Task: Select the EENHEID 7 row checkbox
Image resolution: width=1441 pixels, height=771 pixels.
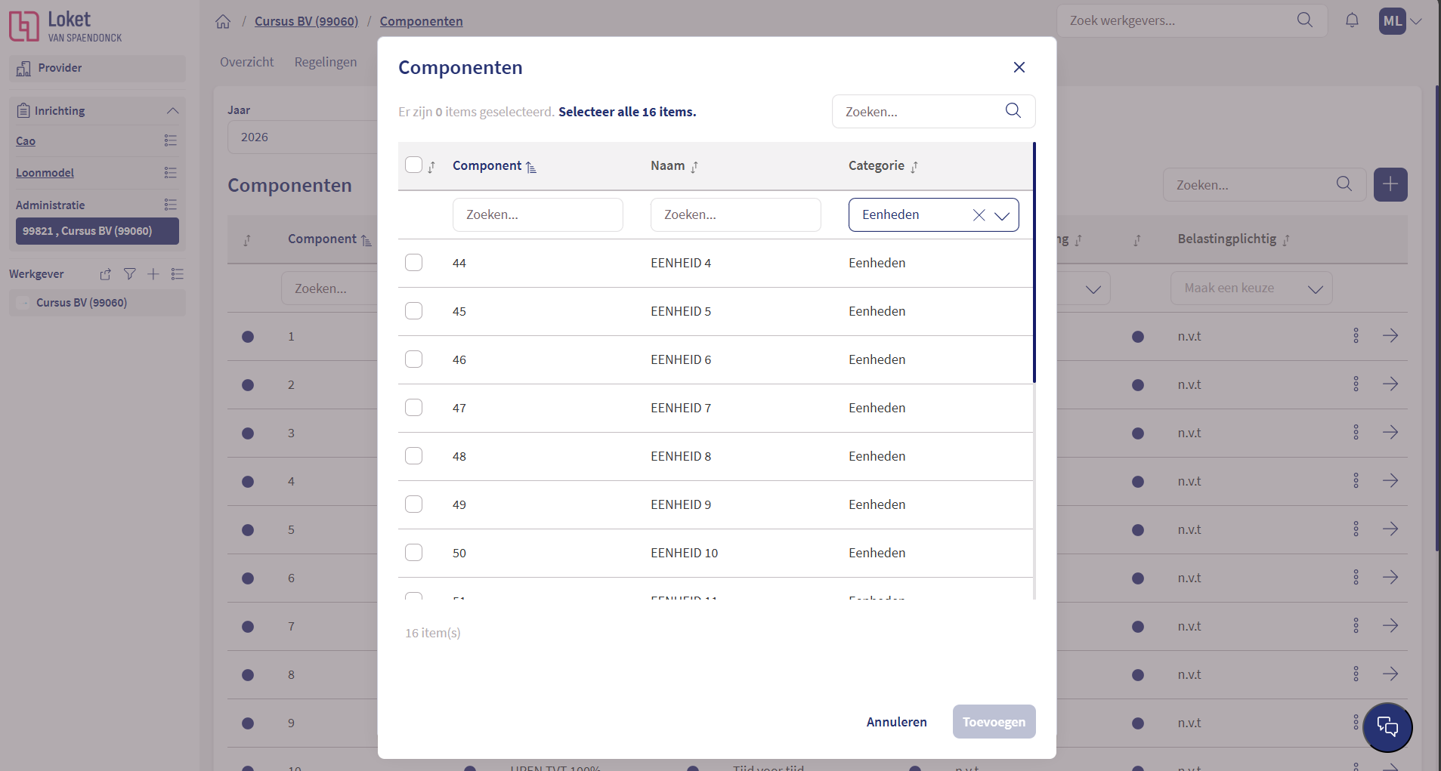Action: (413, 408)
